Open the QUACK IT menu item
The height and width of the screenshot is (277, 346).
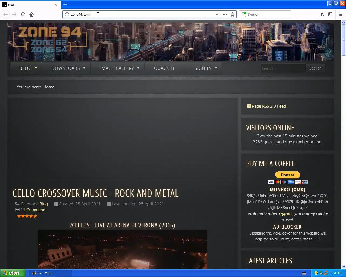(164, 68)
